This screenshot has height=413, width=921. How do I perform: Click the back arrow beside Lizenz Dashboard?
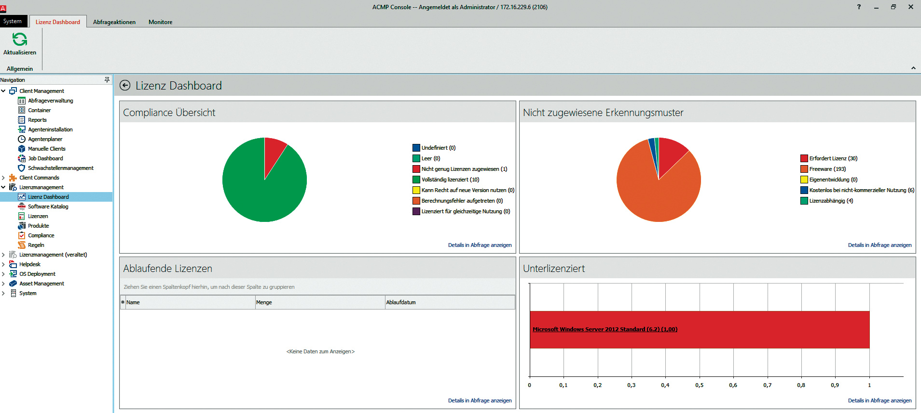125,86
